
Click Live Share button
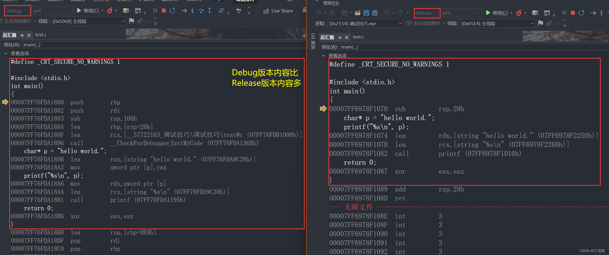coord(278,11)
